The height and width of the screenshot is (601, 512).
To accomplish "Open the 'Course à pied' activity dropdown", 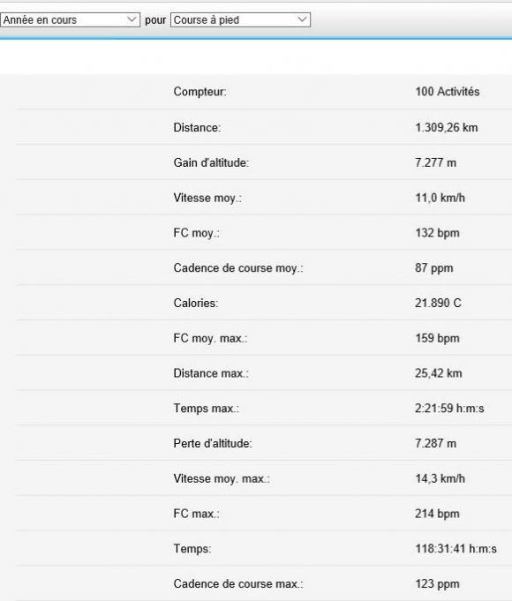I will pyautogui.click(x=240, y=20).
